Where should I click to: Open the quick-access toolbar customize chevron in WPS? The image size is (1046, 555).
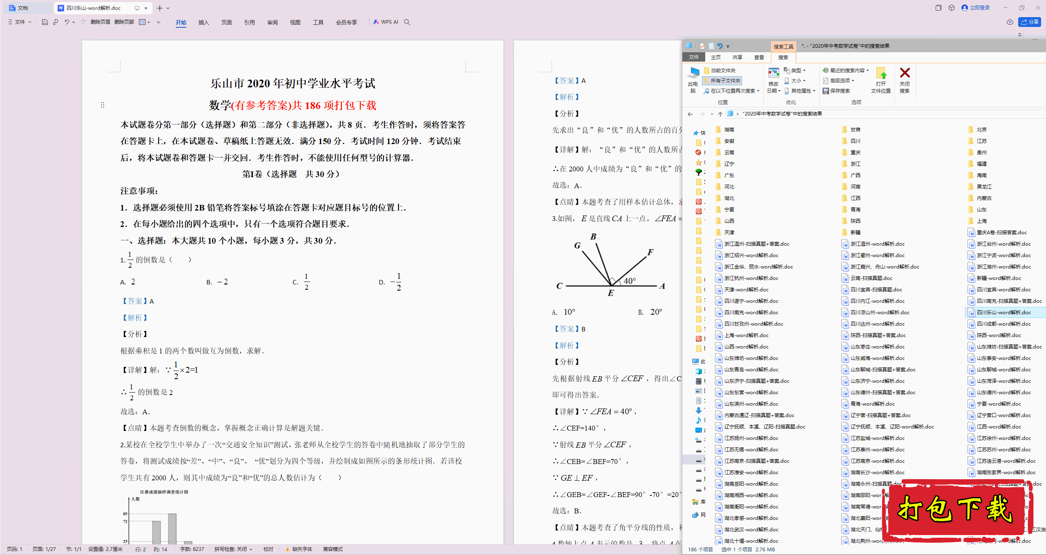tap(159, 22)
